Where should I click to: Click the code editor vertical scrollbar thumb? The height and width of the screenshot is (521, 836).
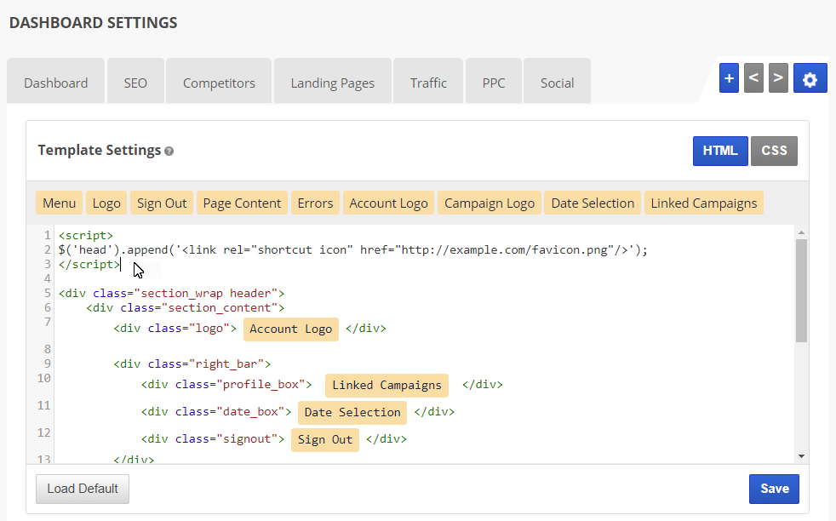click(x=801, y=289)
